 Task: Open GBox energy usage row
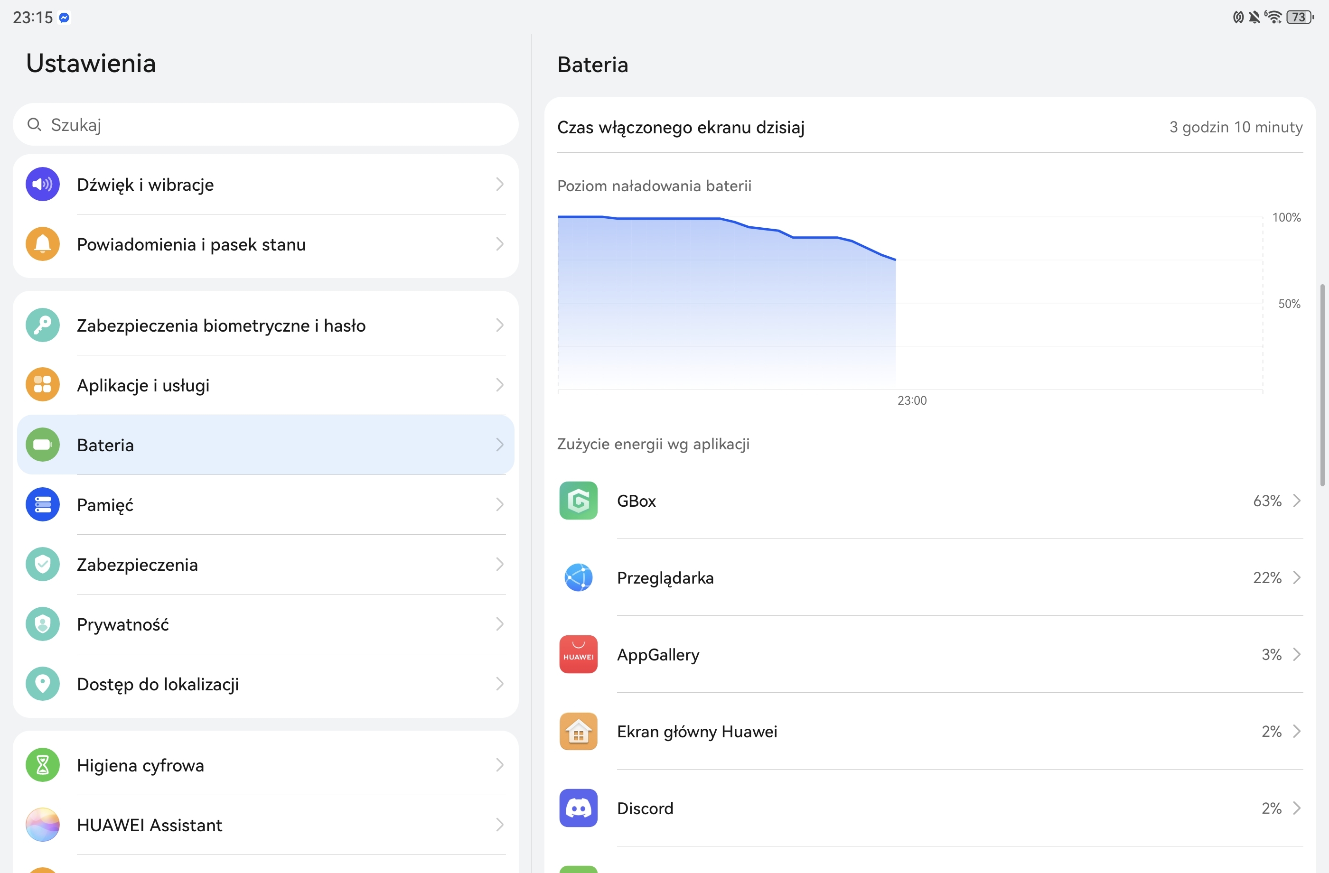[x=930, y=501]
